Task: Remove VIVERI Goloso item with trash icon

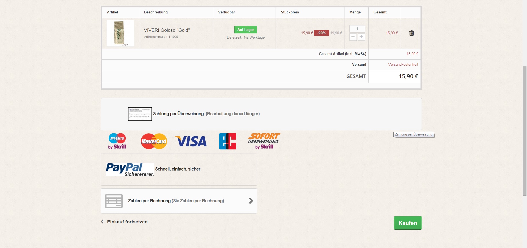Action: pyautogui.click(x=411, y=33)
